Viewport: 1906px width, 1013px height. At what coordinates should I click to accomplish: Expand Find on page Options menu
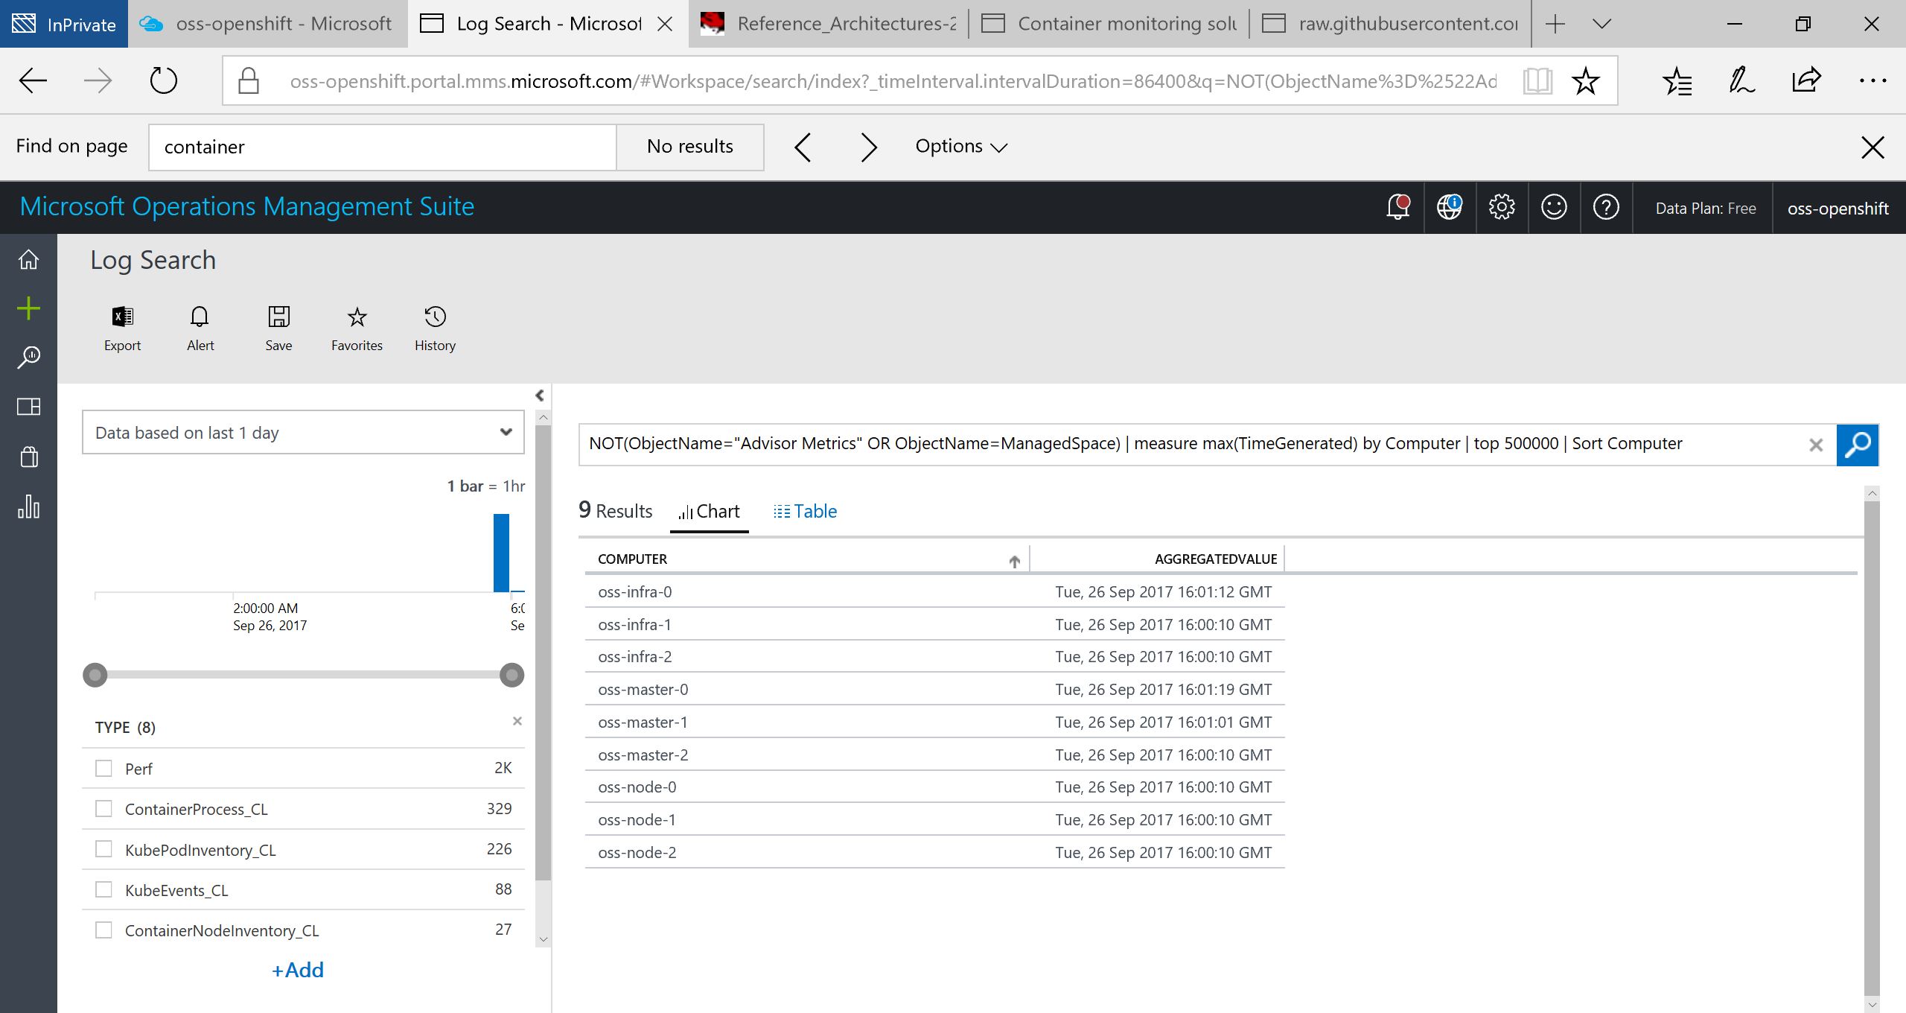960,147
